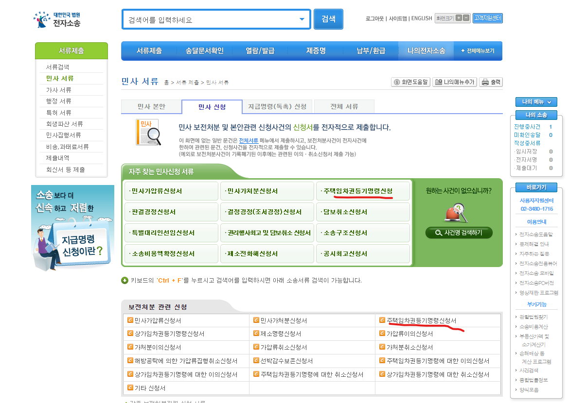Click the icon beside 해방공탁에 의한 가압류집행취소신청서
This screenshot has width=568, height=403.
[130, 360]
